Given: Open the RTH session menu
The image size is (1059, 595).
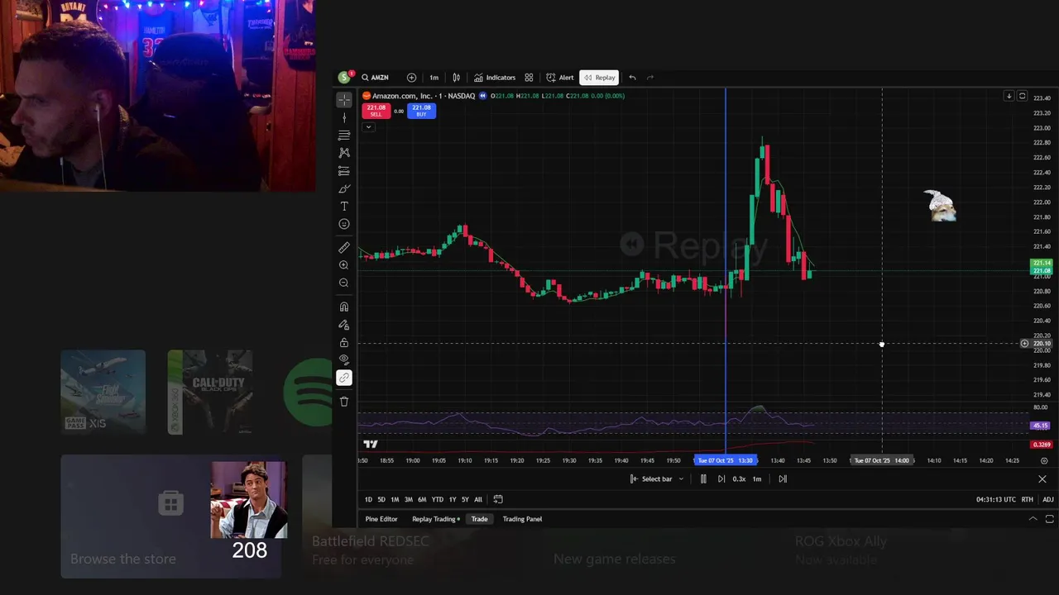Looking at the screenshot, I should pos(1027,499).
